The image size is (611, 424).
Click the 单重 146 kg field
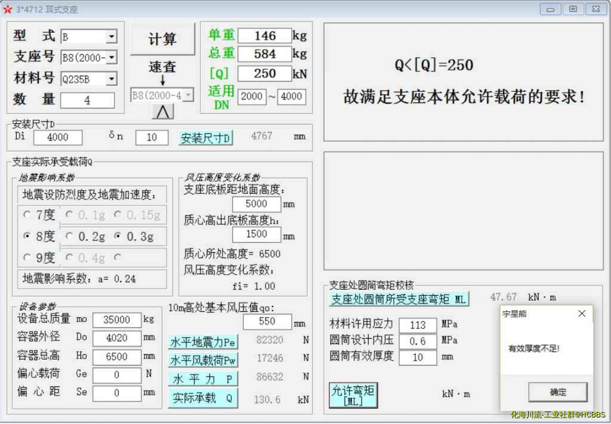(x=264, y=36)
